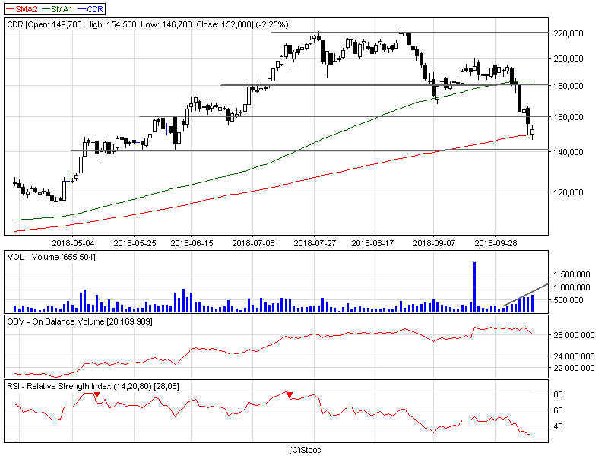This screenshot has height=456, width=608.
Task: Click the RSI 40 level label
Action: coord(558,427)
